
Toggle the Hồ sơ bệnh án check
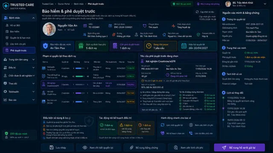click(180, 95)
